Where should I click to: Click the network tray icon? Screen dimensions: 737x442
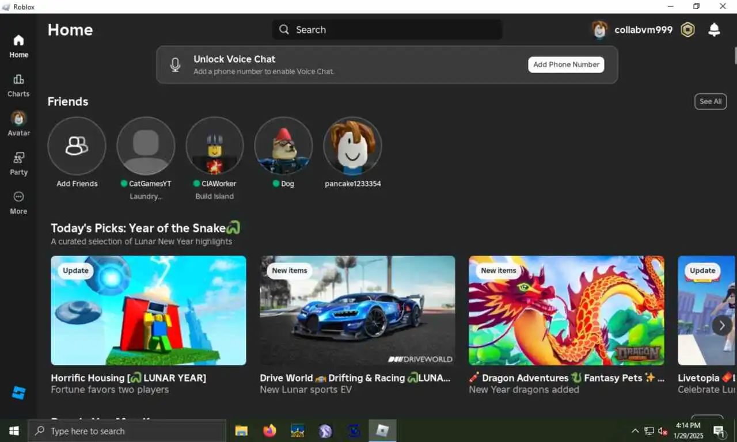click(x=649, y=431)
